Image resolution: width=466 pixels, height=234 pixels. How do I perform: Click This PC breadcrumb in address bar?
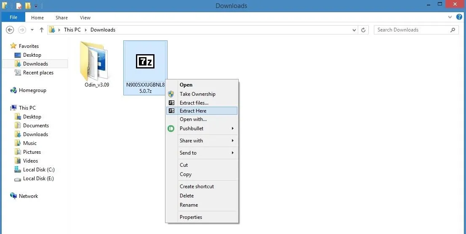pyautogui.click(x=72, y=30)
